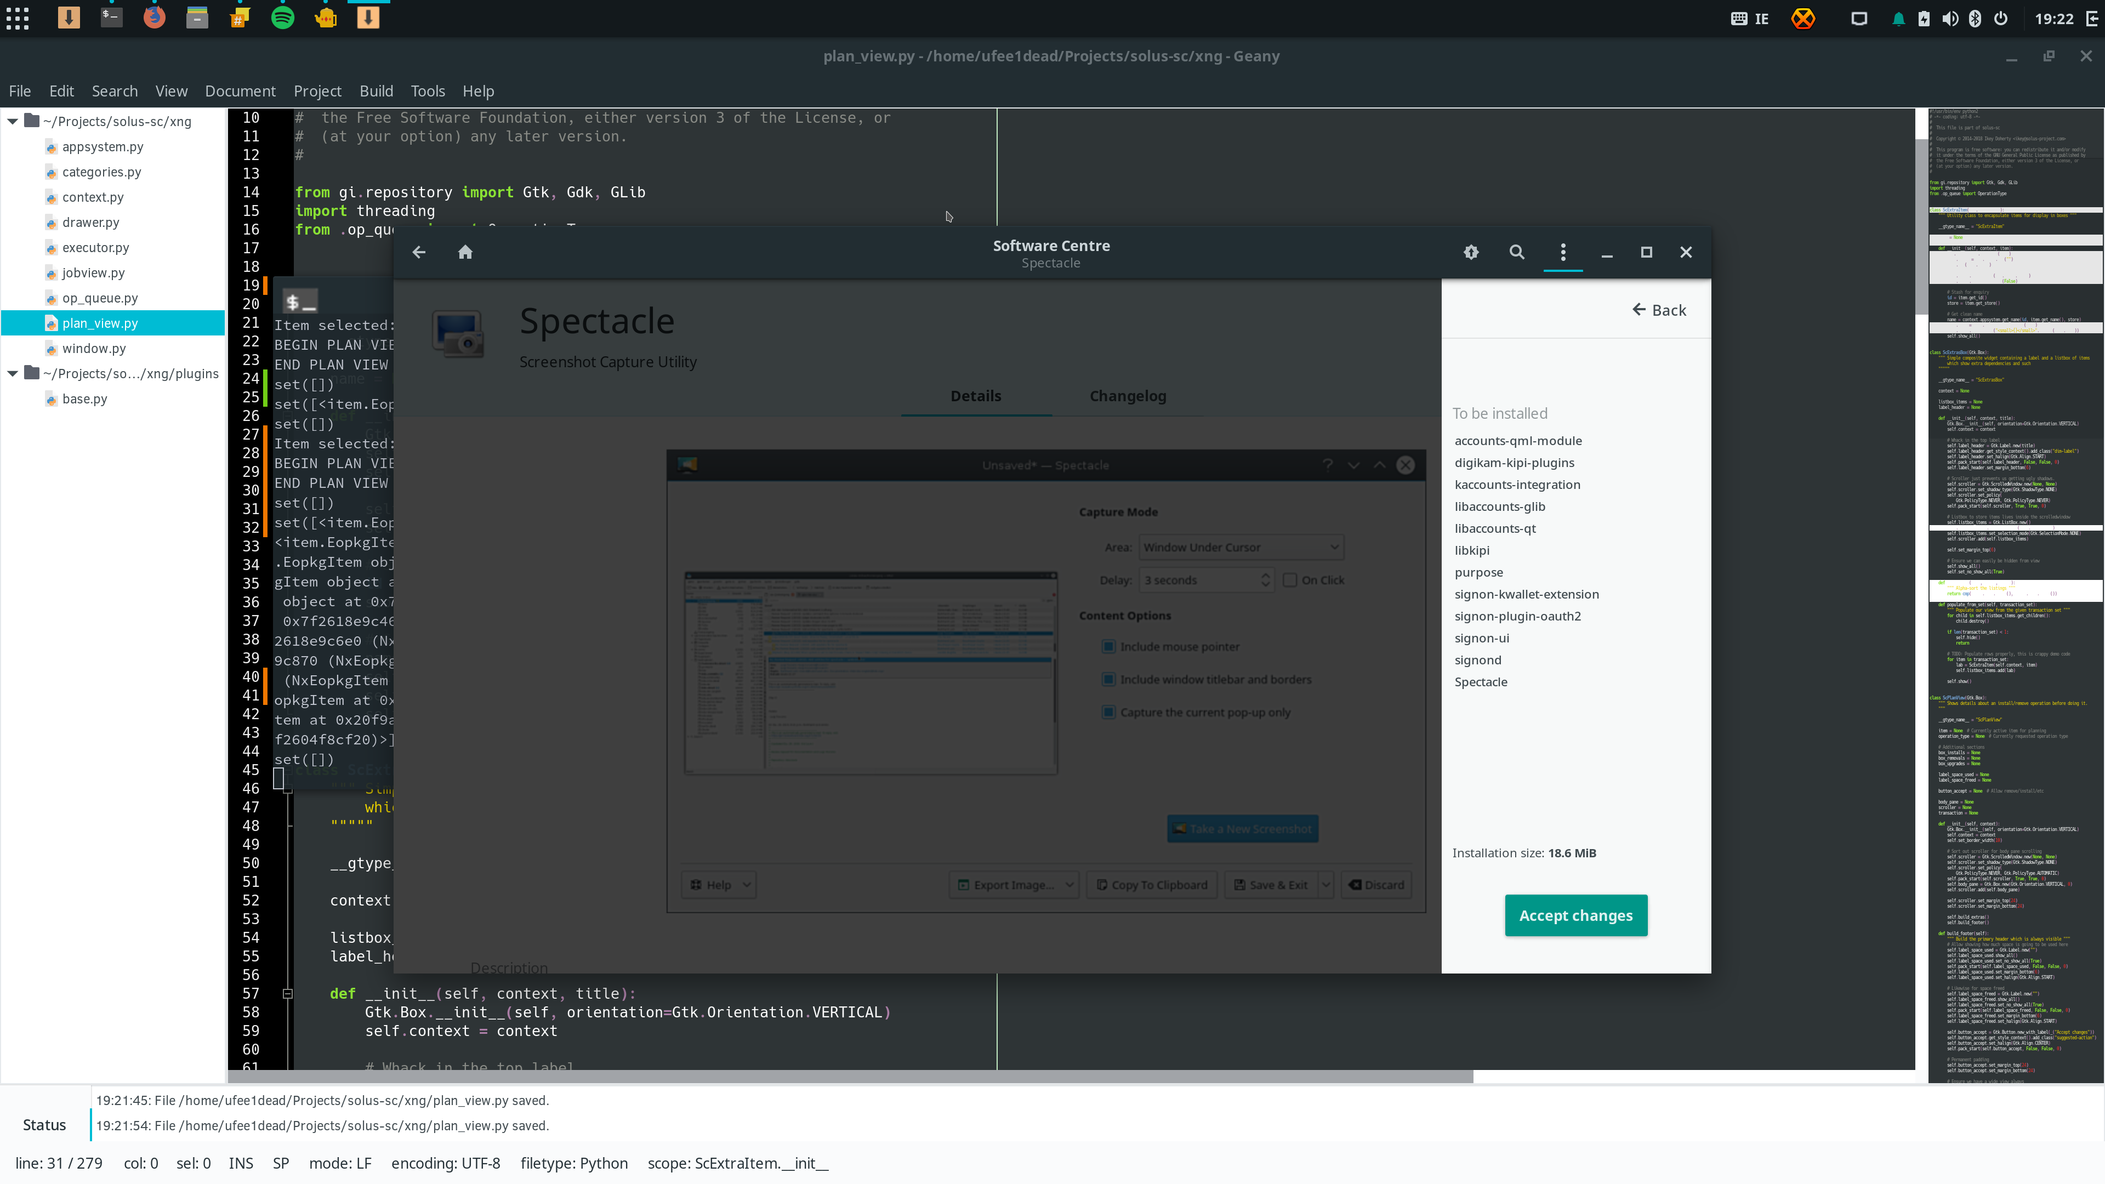Select plan_view.py in the sidebar

[113, 323]
